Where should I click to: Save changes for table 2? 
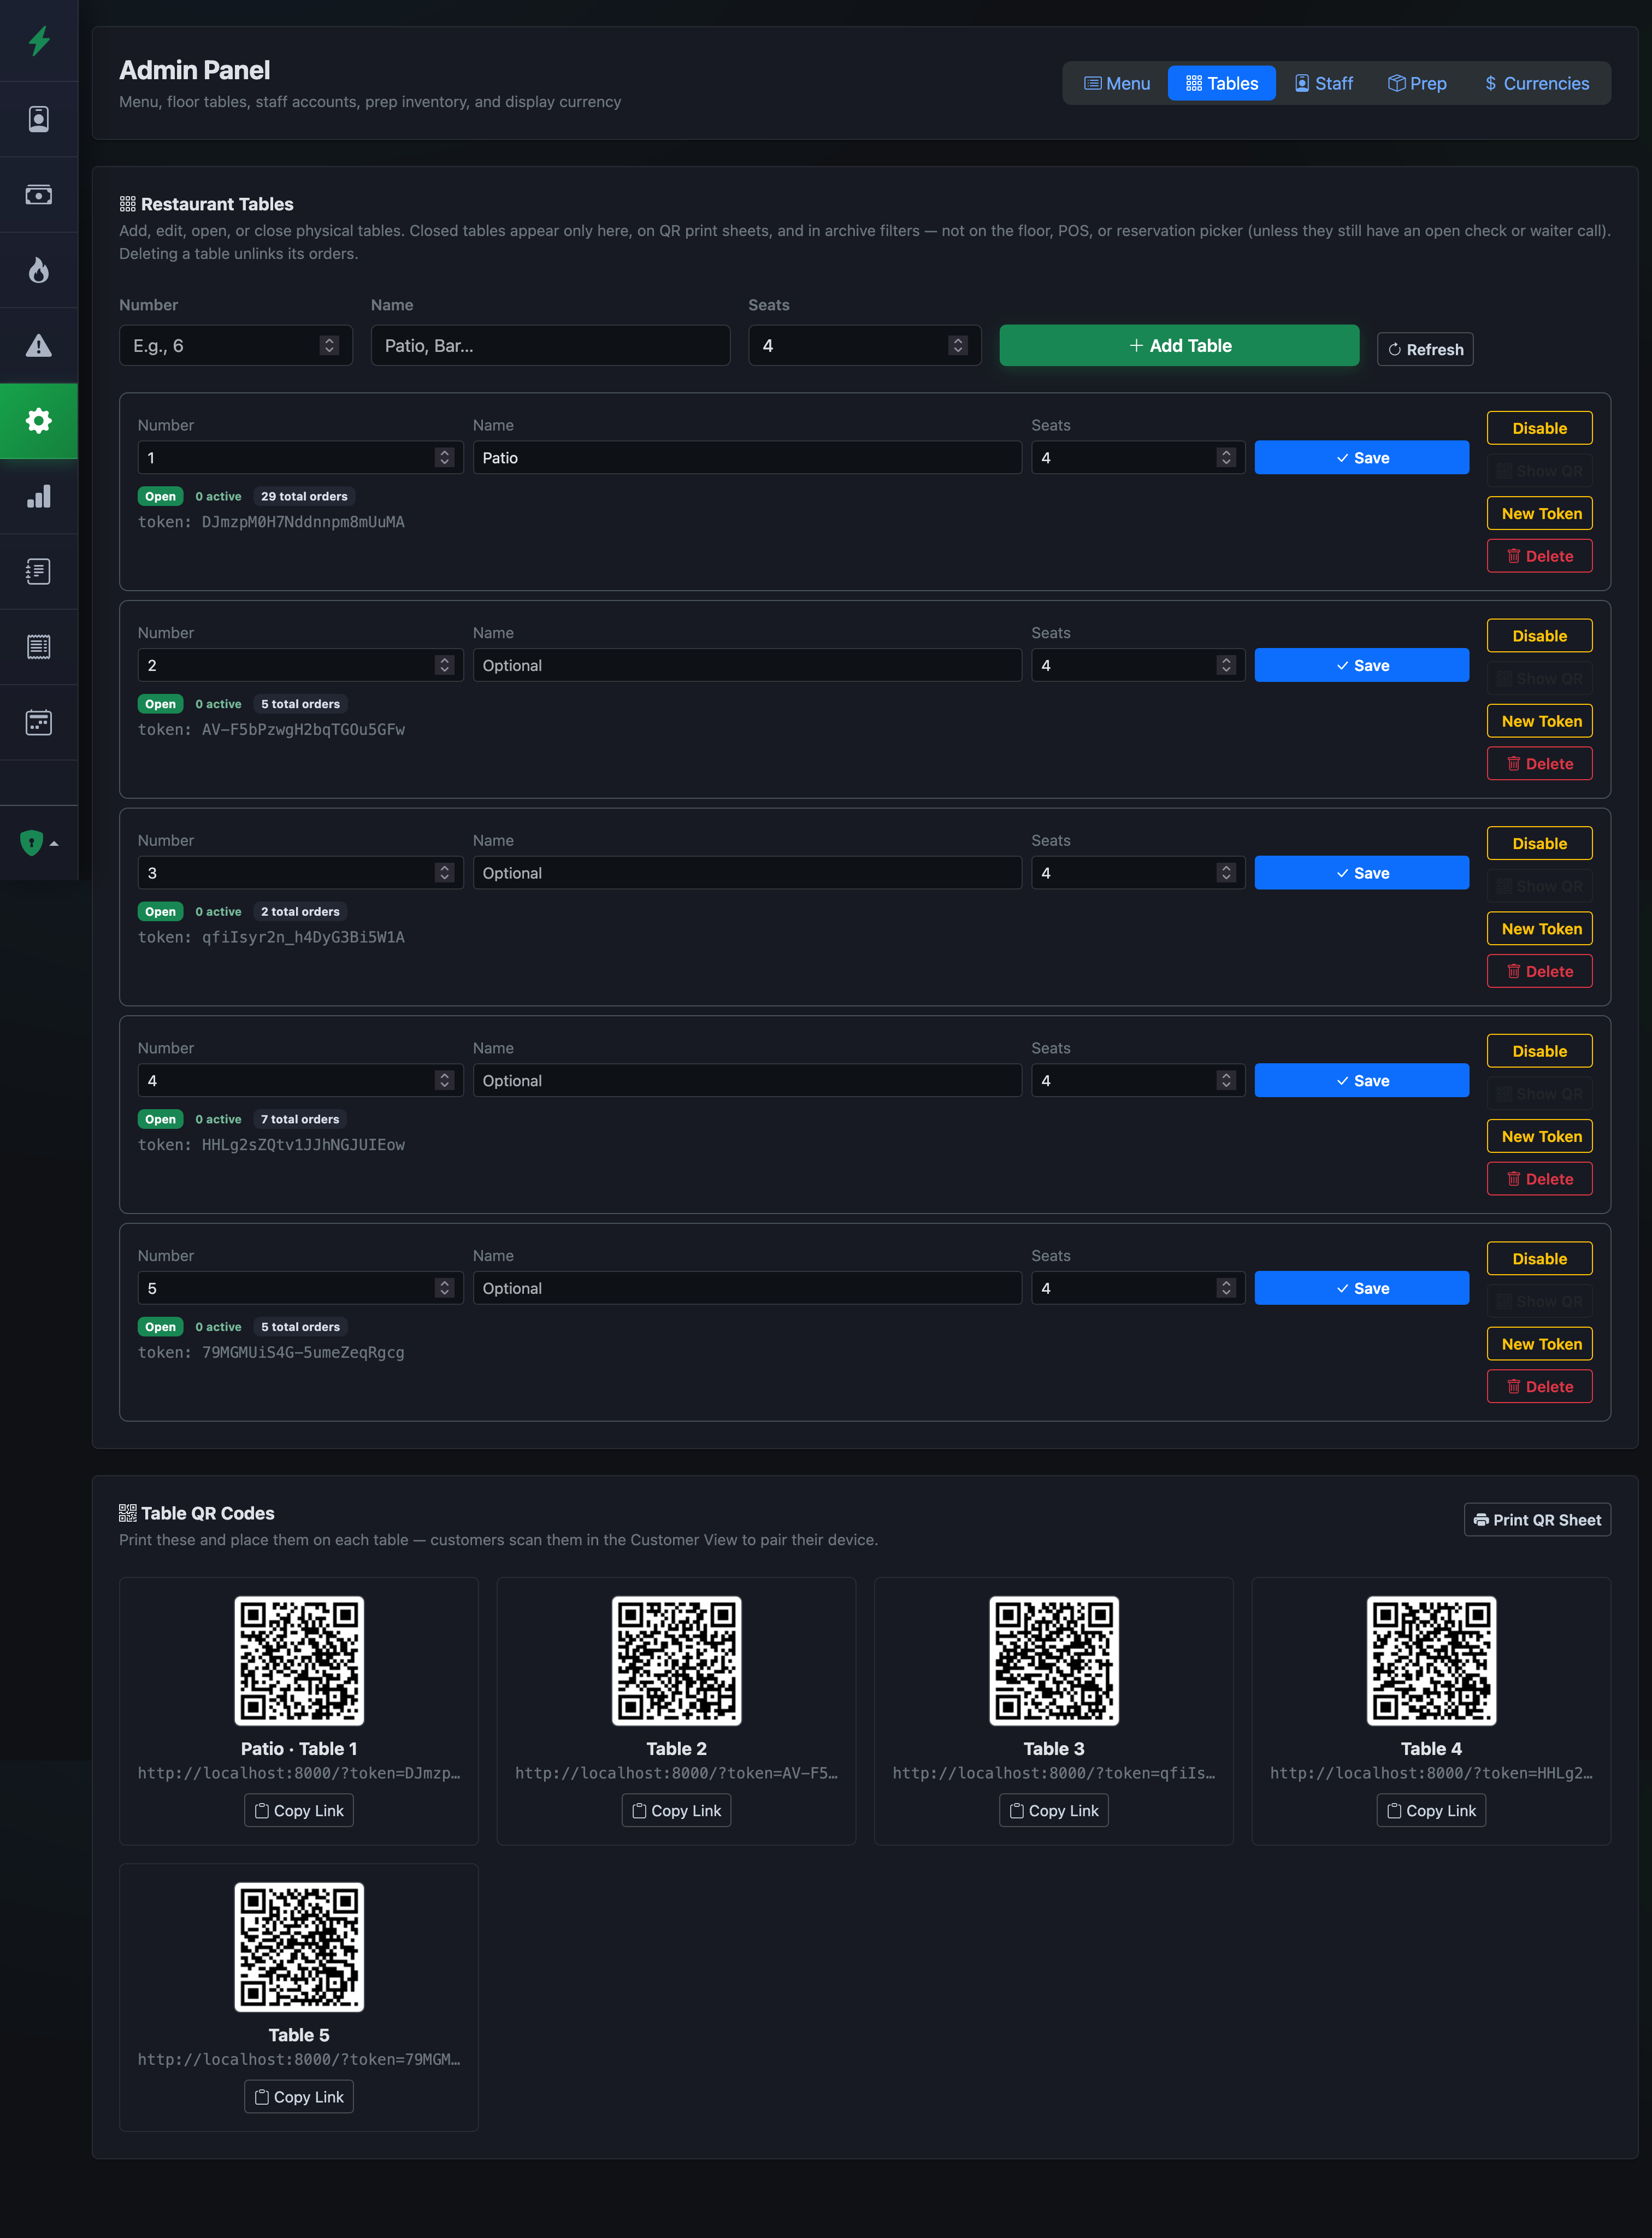pyautogui.click(x=1362, y=666)
